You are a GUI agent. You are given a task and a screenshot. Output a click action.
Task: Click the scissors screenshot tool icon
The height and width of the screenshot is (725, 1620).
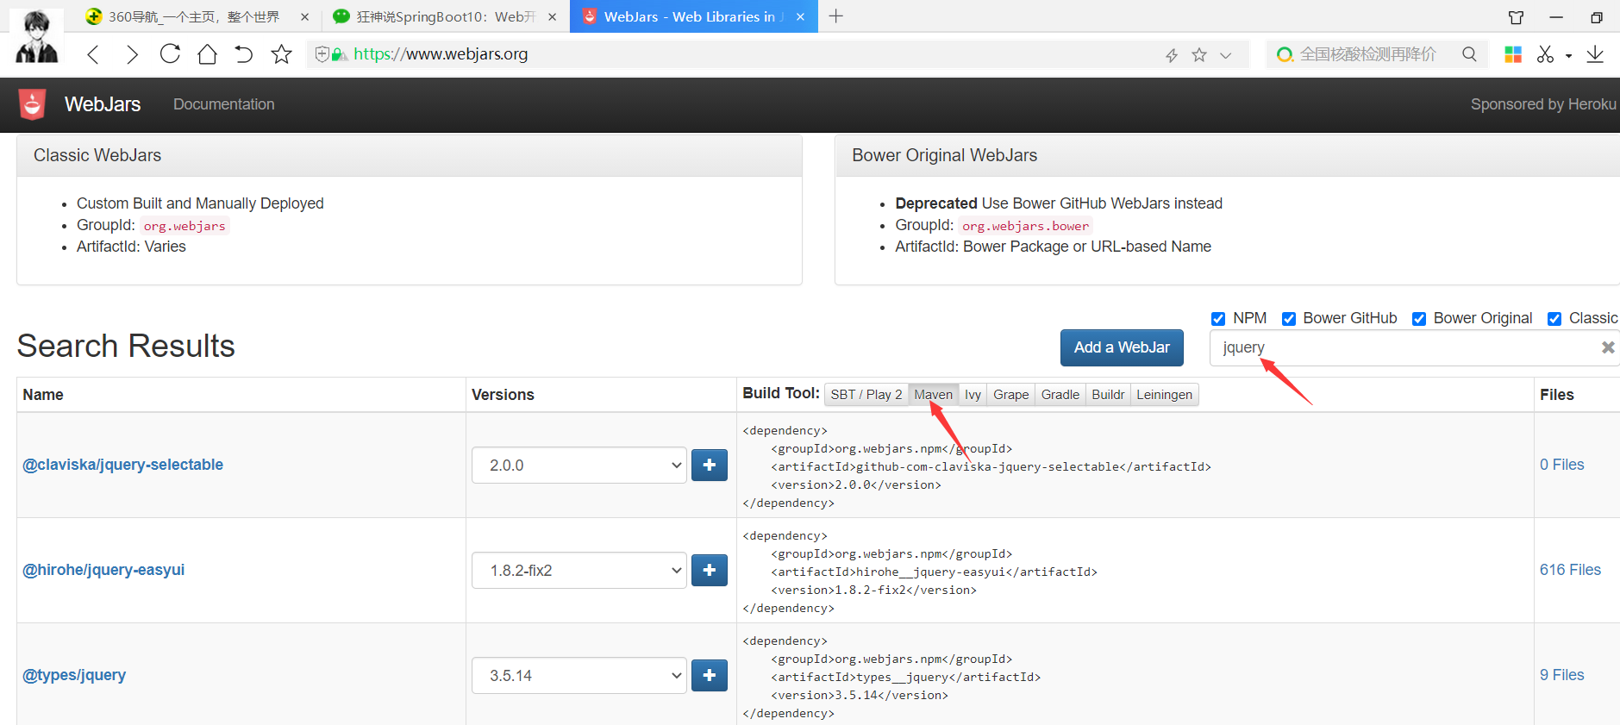1545,54
